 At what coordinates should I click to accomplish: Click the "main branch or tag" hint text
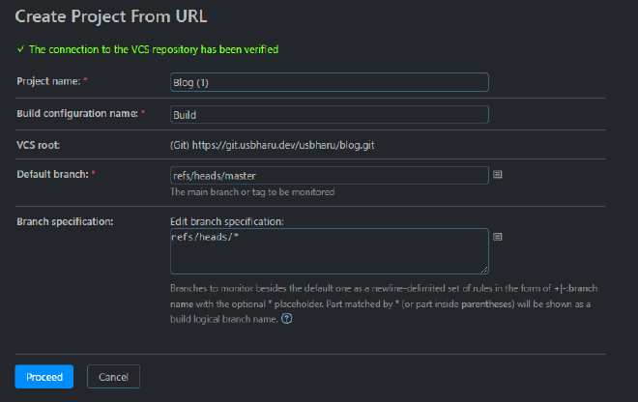coord(252,192)
